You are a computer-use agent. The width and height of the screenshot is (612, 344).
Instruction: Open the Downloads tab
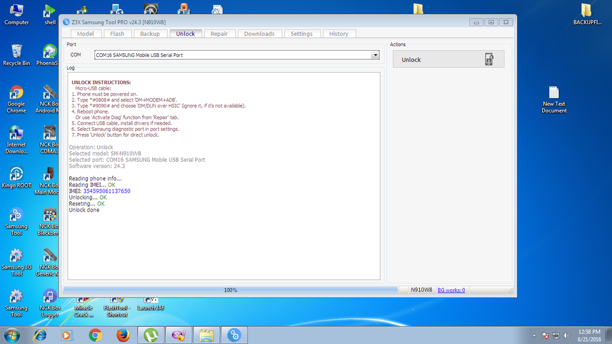pos(259,34)
